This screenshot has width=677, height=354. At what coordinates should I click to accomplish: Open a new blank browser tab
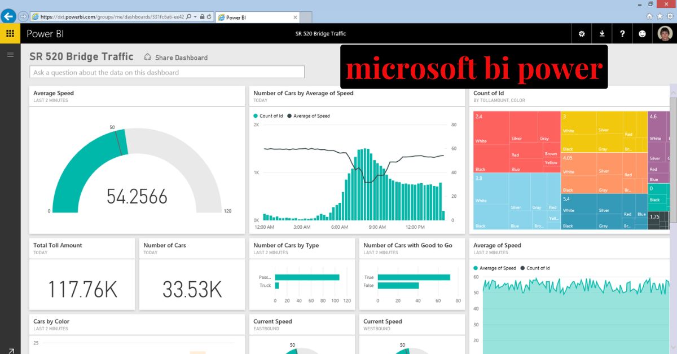pos(306,17)
